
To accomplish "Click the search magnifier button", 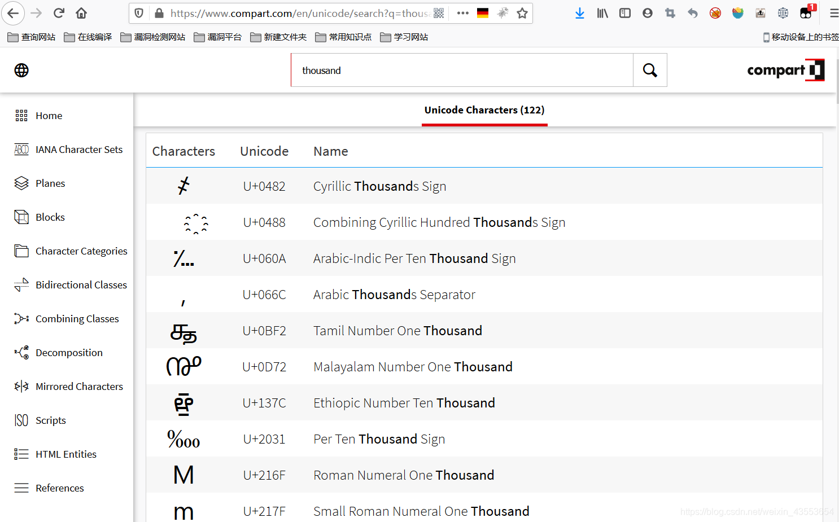I will [x=650, y=70].
